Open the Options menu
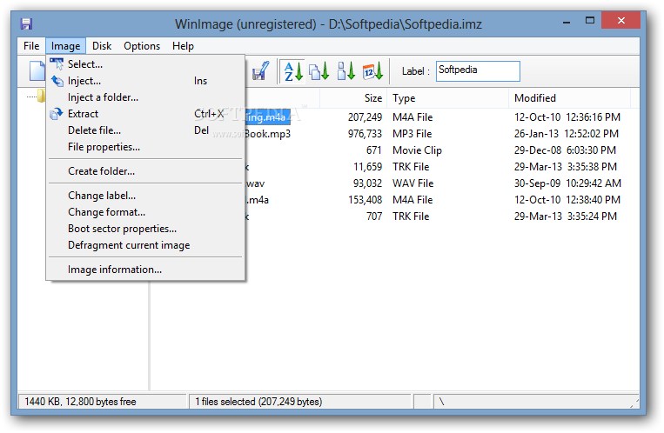Screen dimensions: 664x433 click(x=142, y=46)
